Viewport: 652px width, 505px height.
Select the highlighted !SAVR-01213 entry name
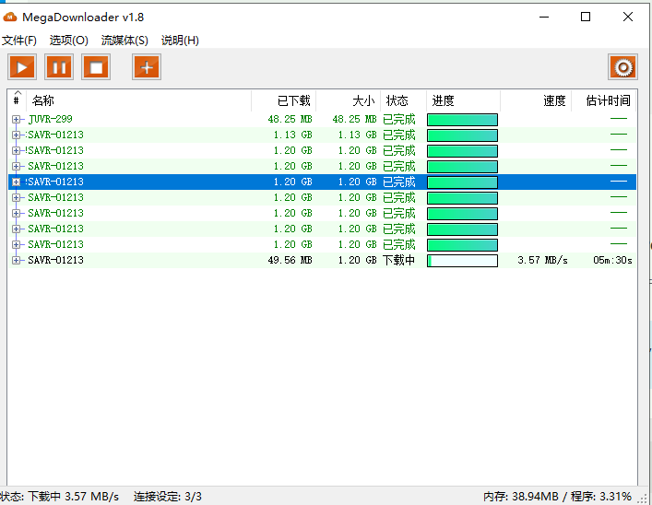(54, 182)
